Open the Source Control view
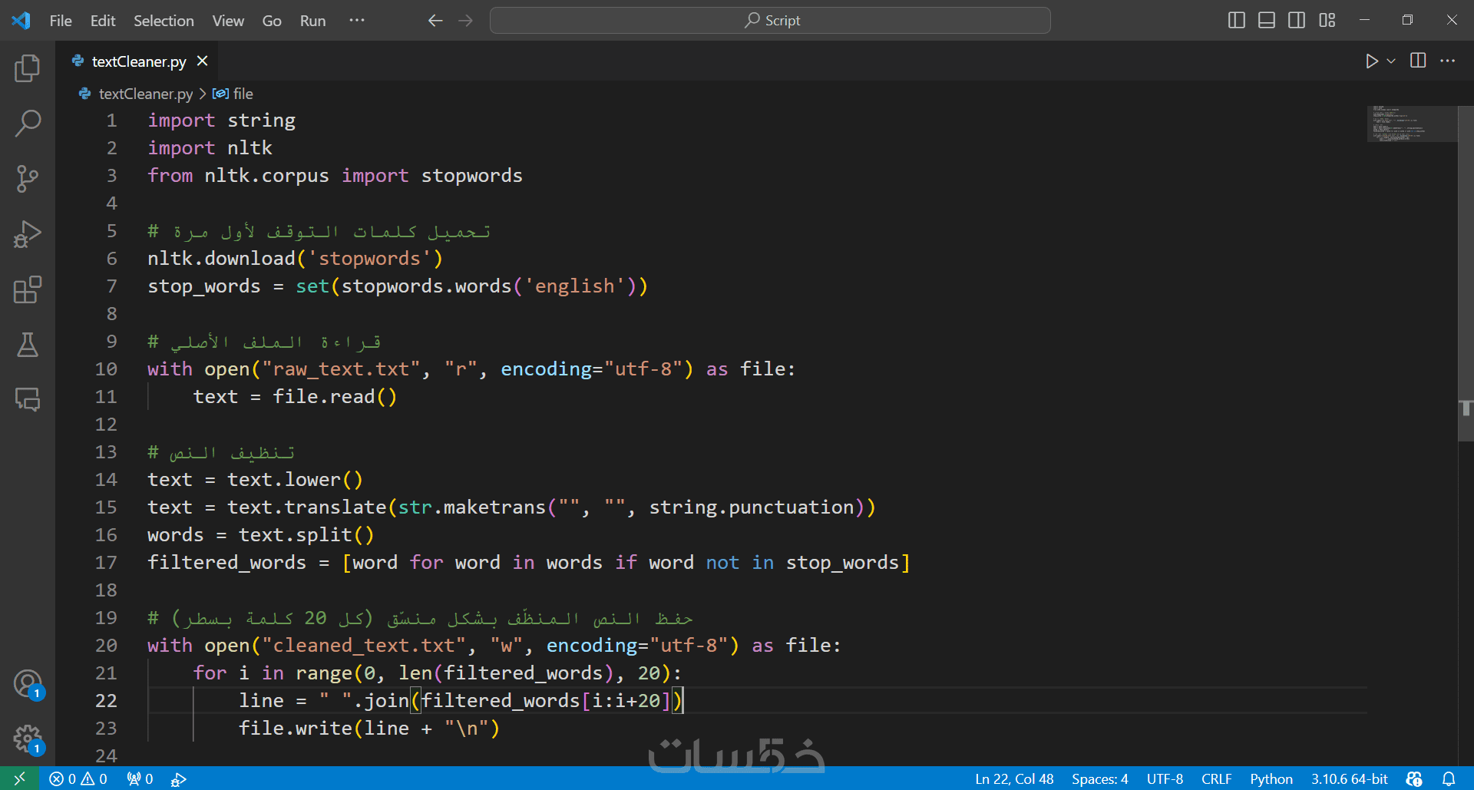Image resolution: width=1474 pixels, height=790 pixels. (28, 178)
